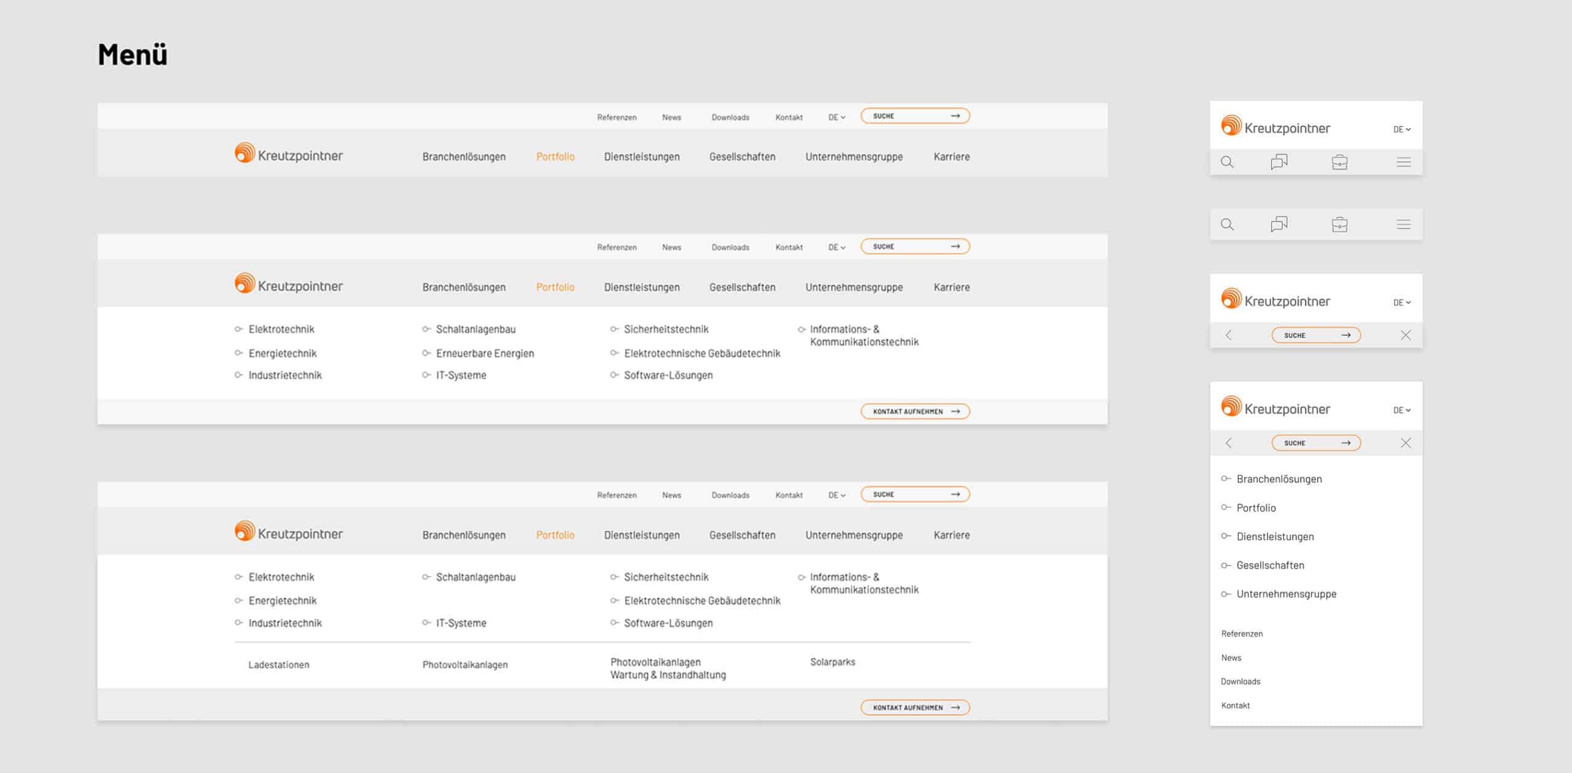The height and width of the screenshot is (773, 1572).
Task: Expand DE language dropdown in topmost desktop header
Action: [x=836, y=117]
